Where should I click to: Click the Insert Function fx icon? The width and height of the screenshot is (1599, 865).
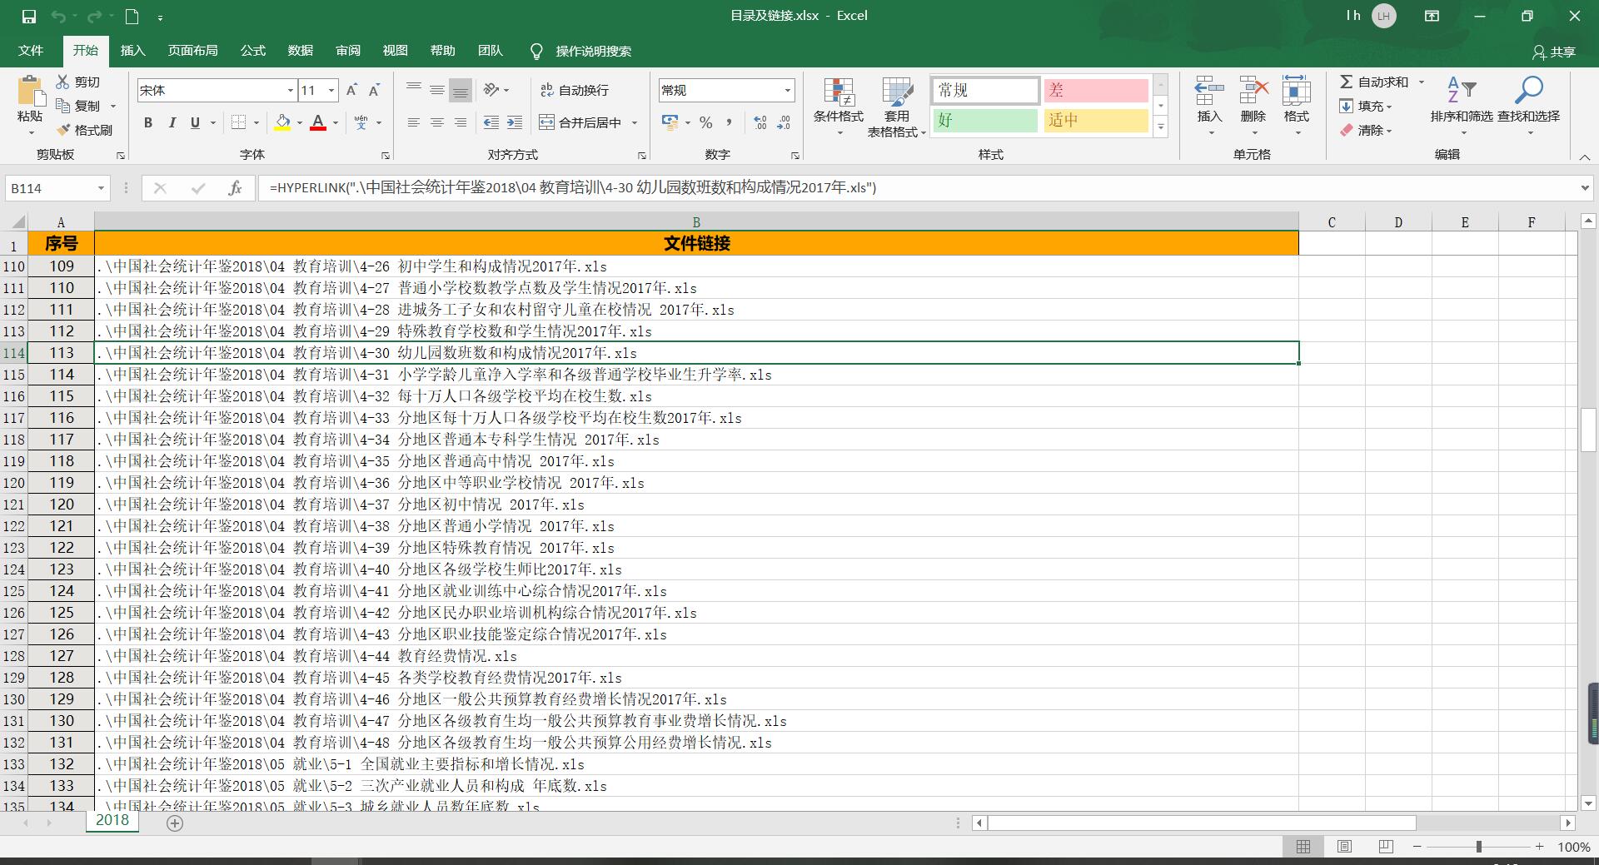tap(235, 188)
